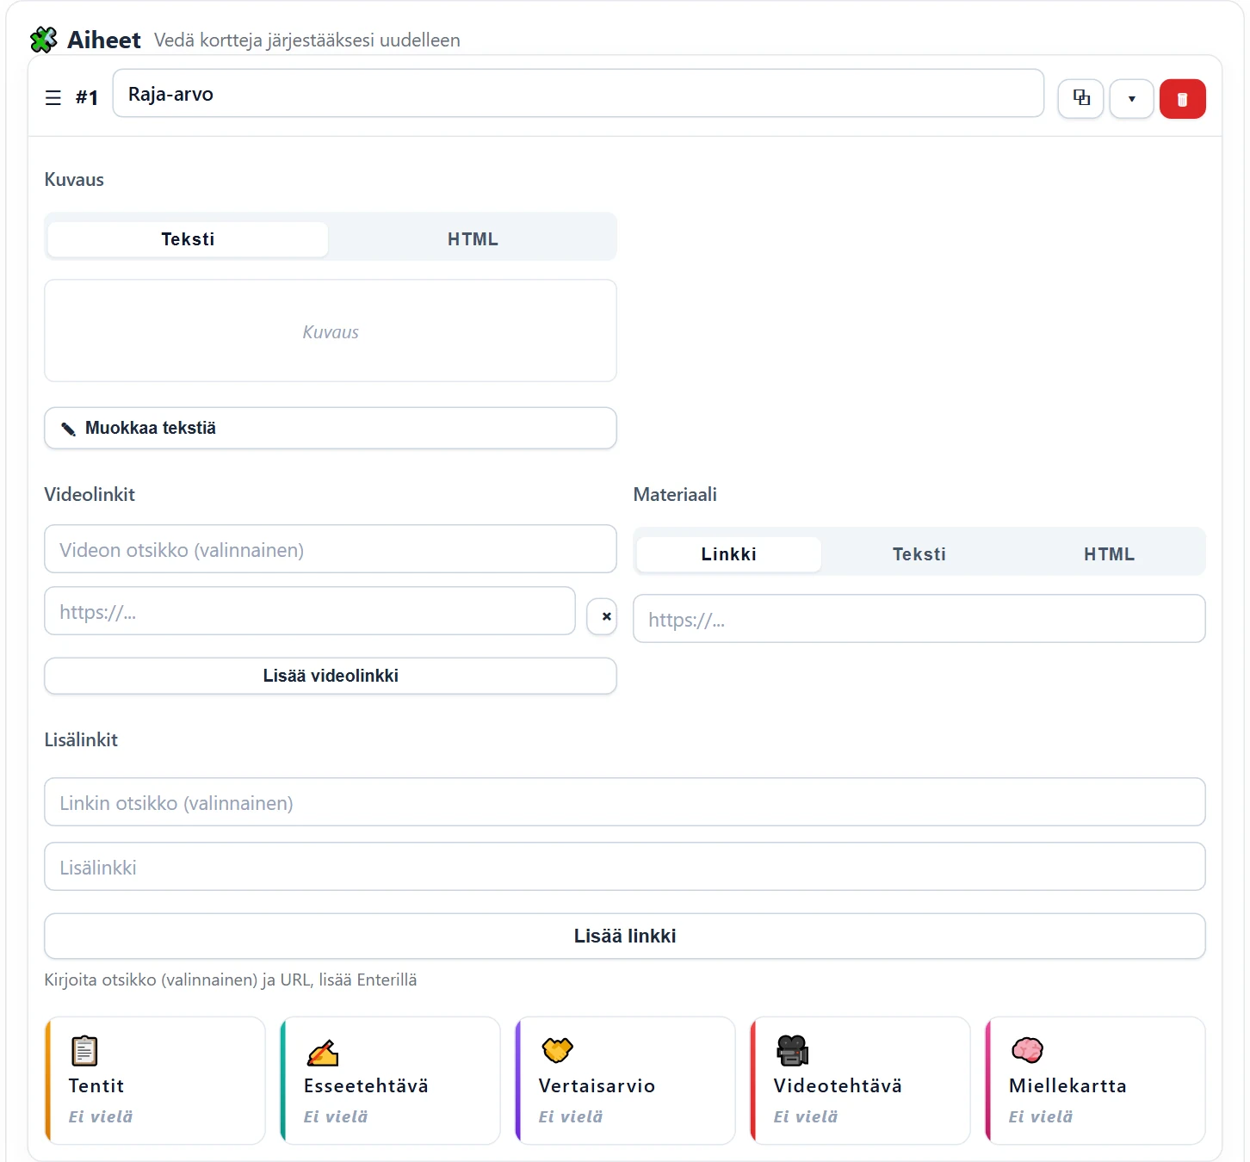Click the Videotehtävä camera icon

coord(792,1050)
